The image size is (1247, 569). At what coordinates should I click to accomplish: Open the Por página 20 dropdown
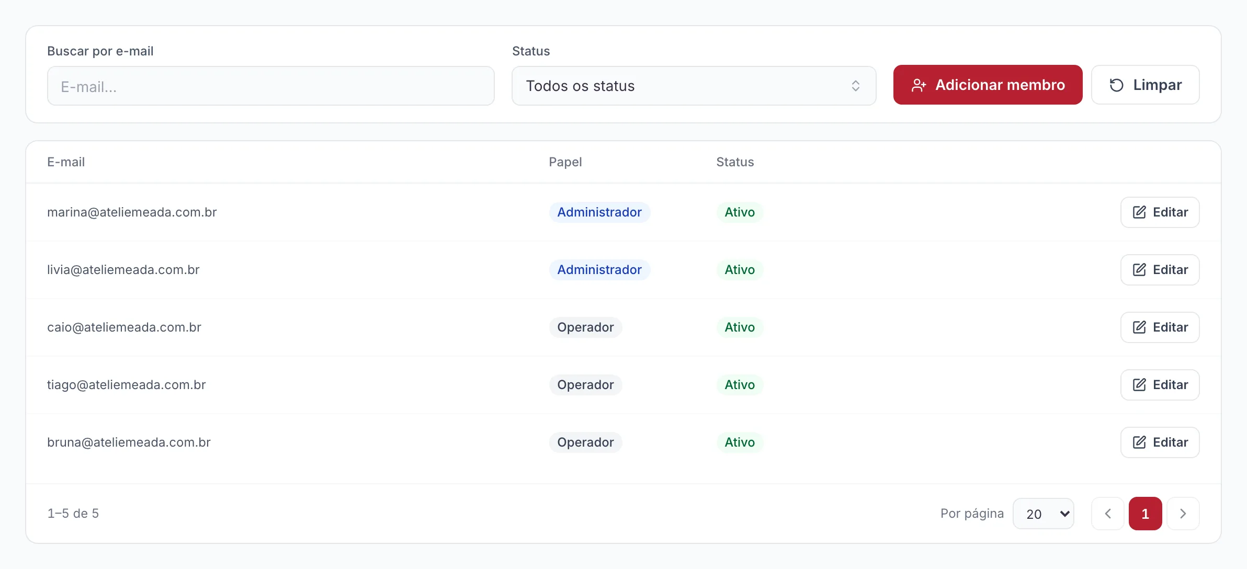point(1043,514)
